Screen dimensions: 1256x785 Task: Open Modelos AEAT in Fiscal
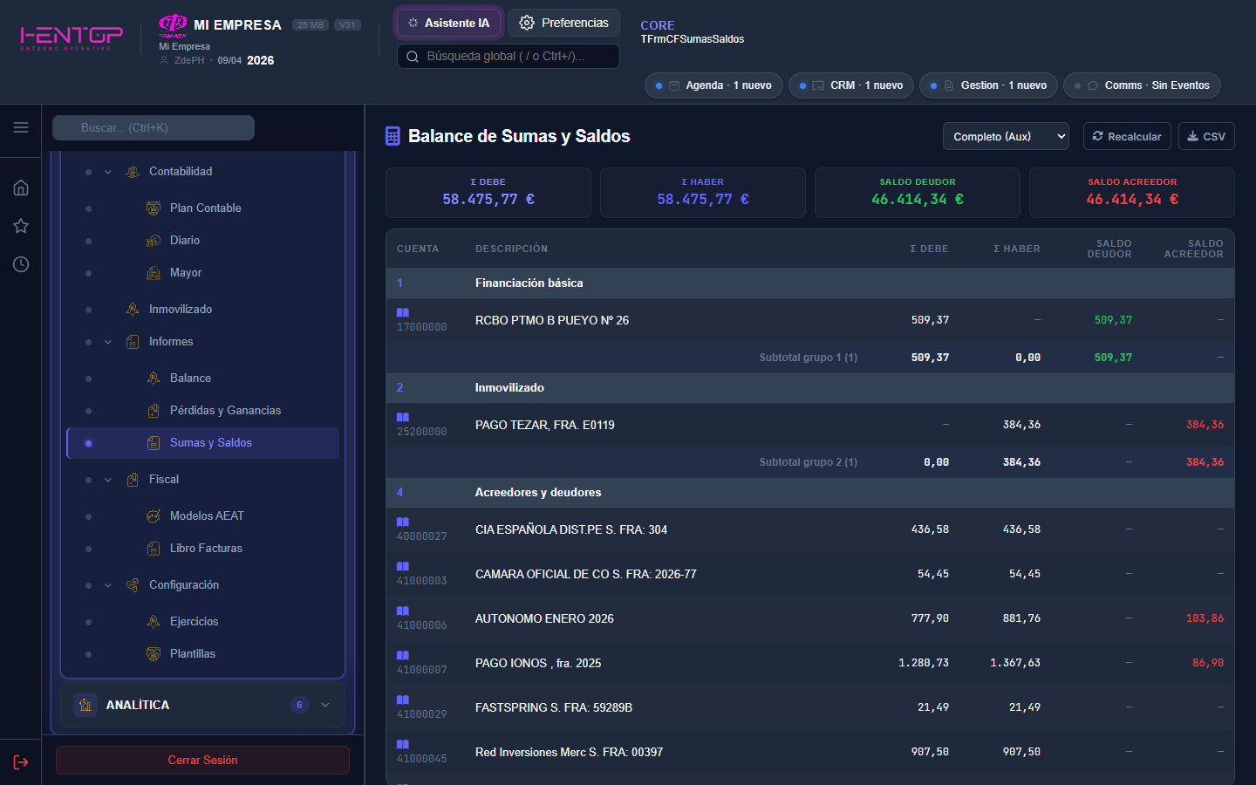207,516
